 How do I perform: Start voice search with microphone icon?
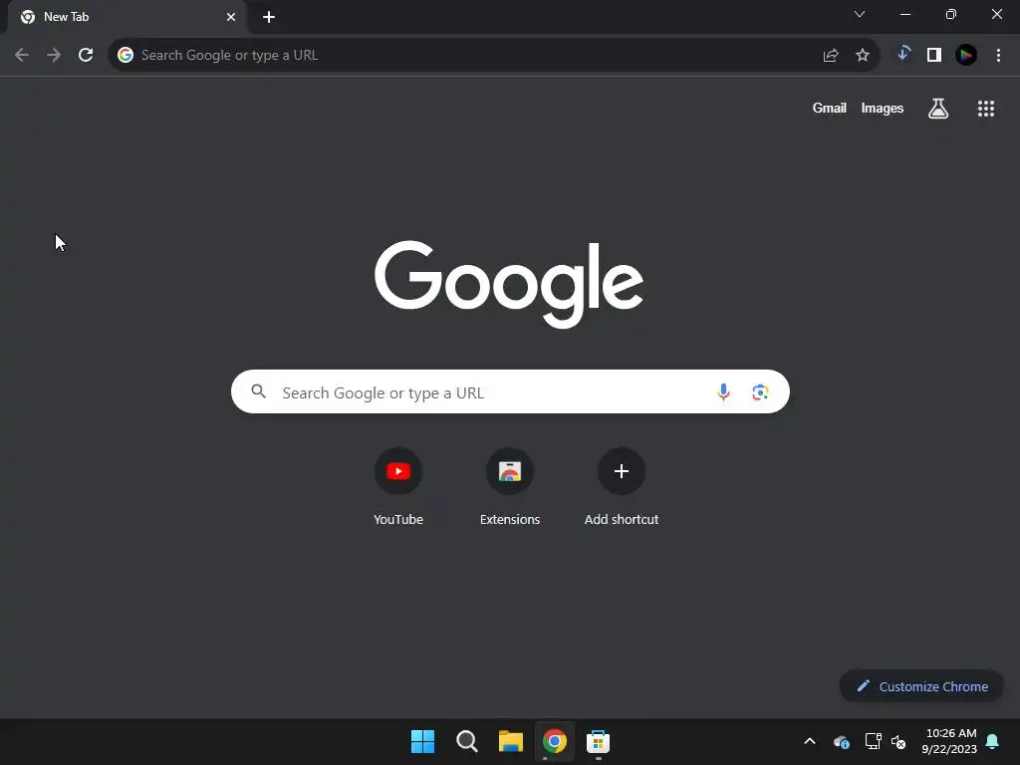pos(723,392)
